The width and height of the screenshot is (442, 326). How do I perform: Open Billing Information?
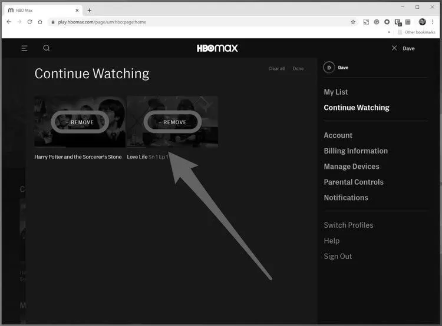pos(356,151)
